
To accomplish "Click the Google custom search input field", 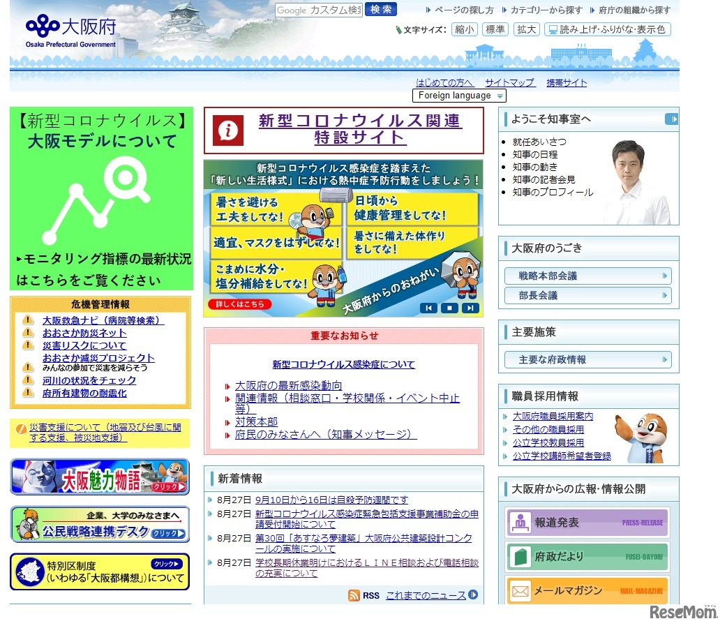I will coord(318,10).
